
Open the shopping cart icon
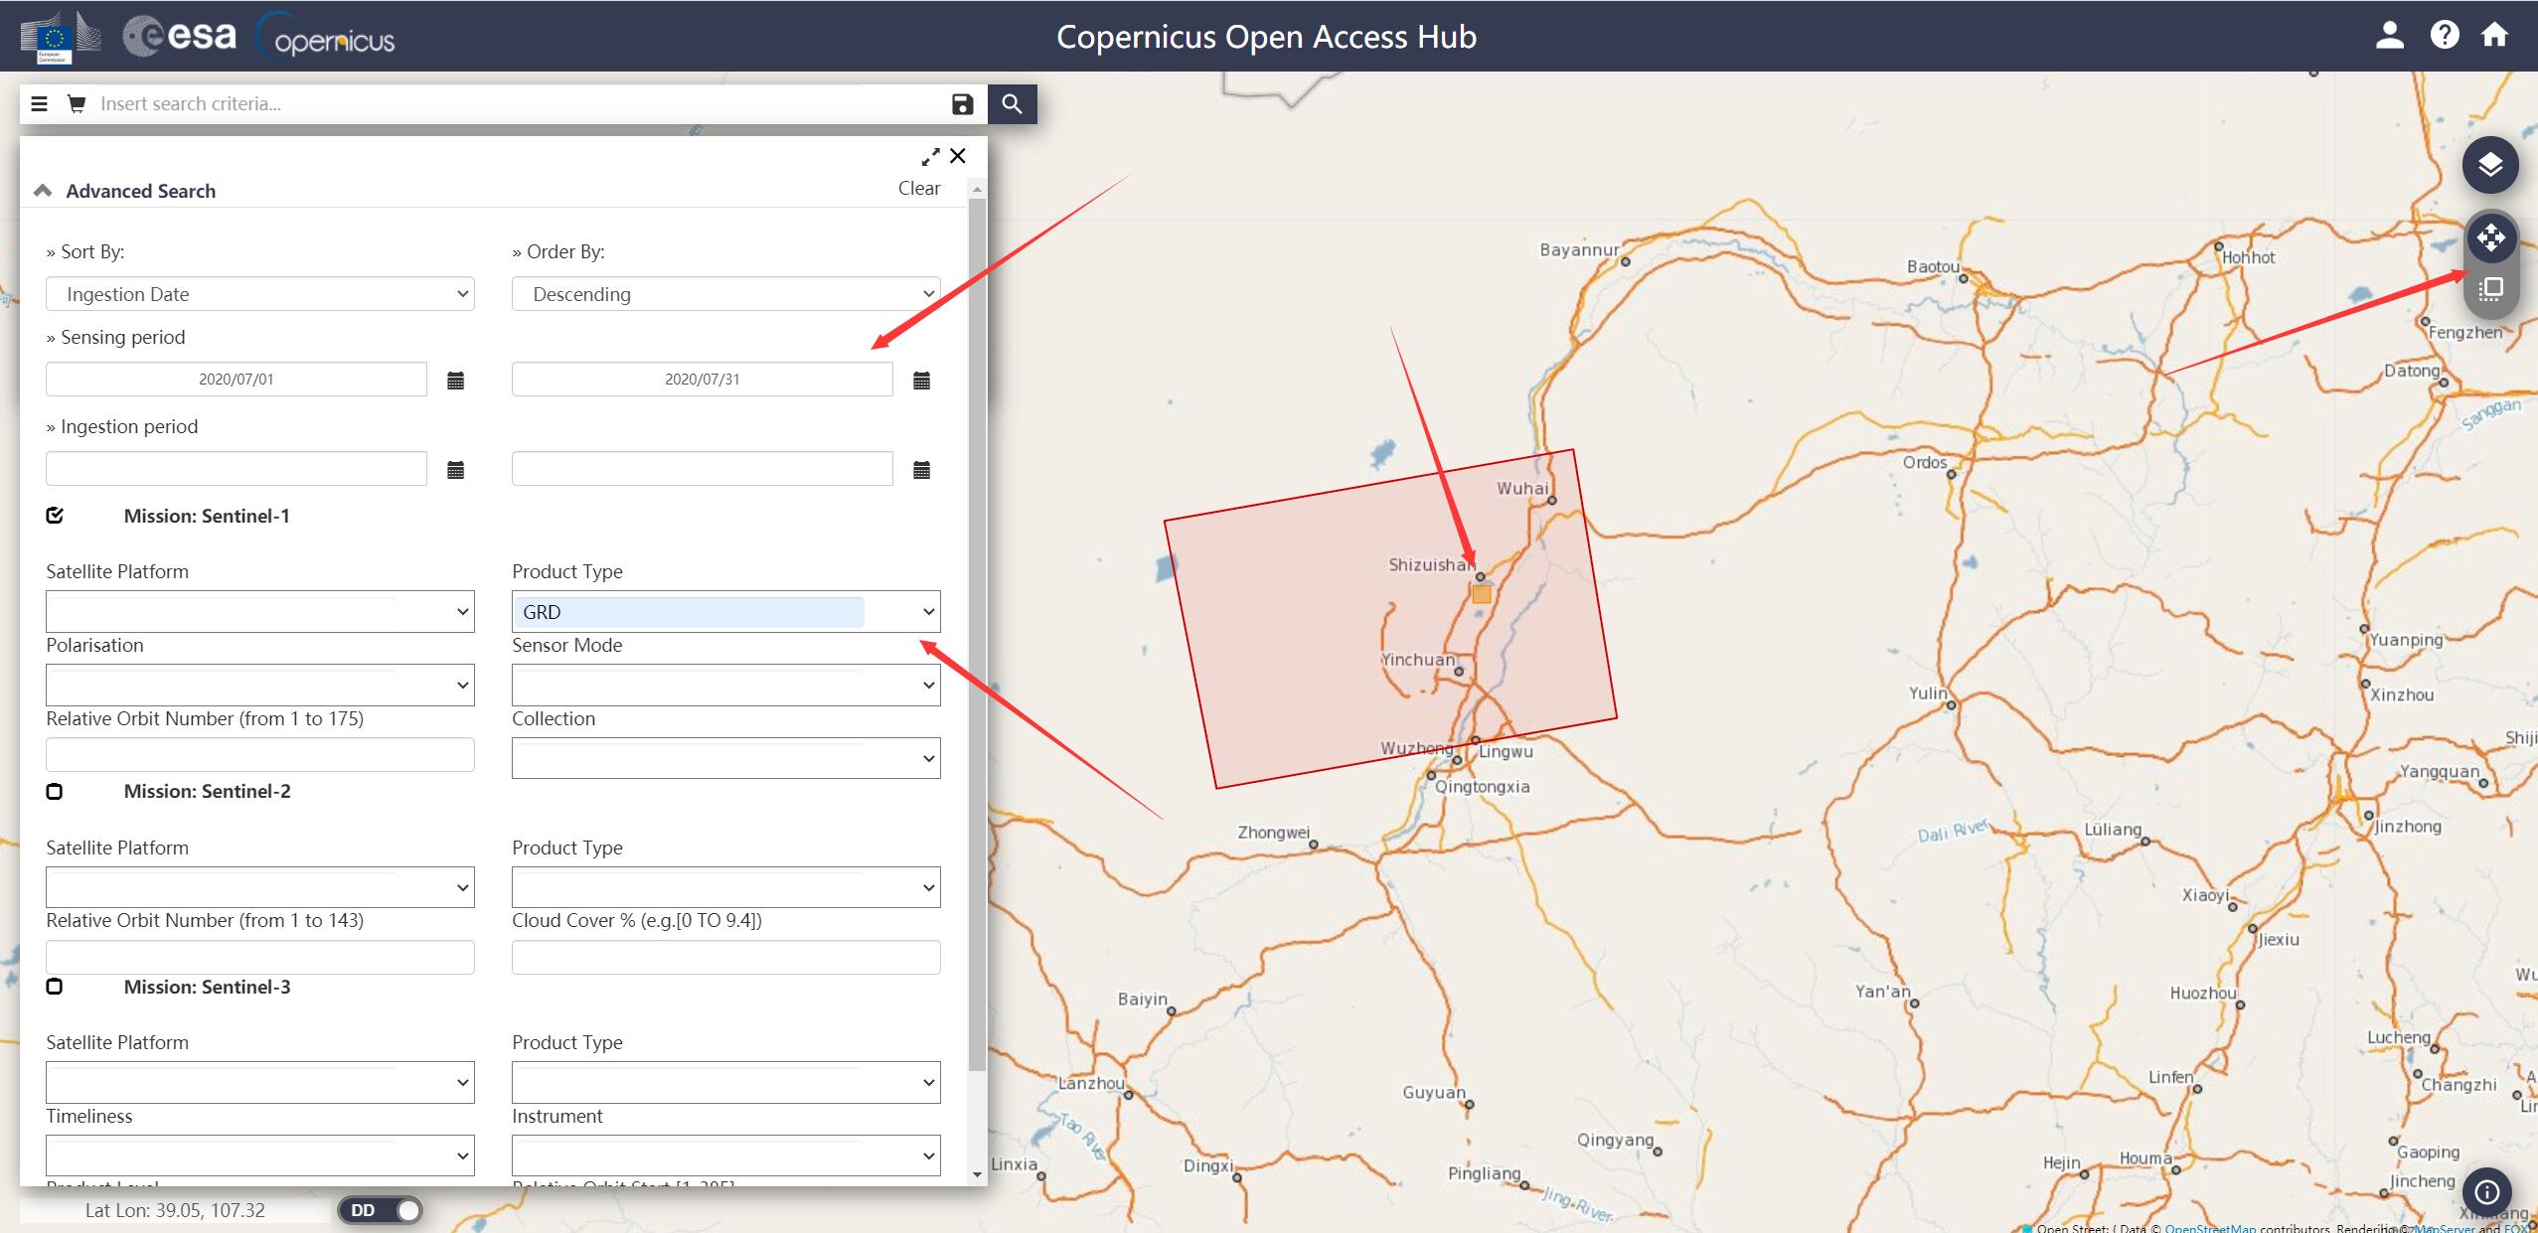click(x=76, y=103)
